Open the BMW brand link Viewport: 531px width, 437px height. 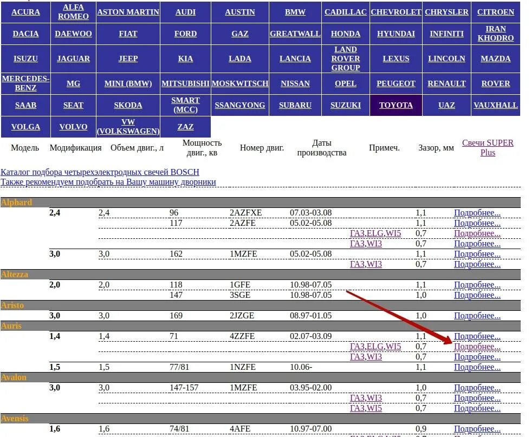click(x=295, y=12)
